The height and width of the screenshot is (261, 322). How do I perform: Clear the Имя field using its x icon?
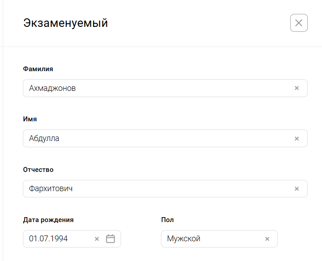tap(297, 139)
